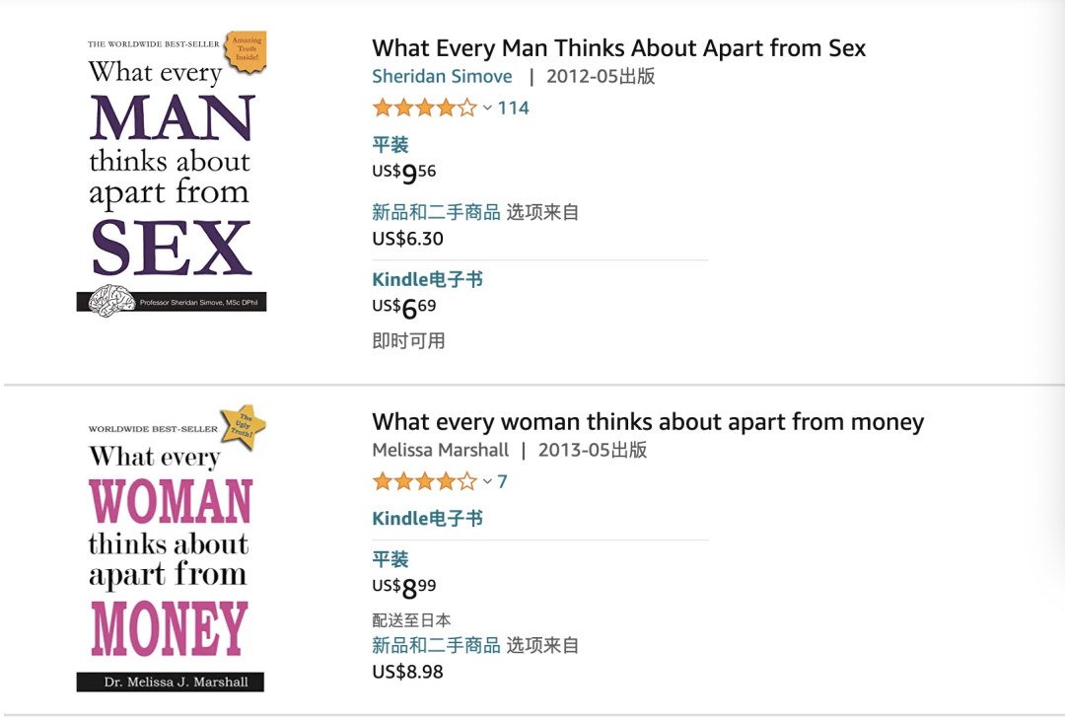This screenshot has height=721, width=1065.
Task: Select Kindle电子书 format for the second book
Action: (x=427, y=518)
